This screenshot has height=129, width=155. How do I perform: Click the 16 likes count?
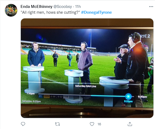click(x=99, y=124)
